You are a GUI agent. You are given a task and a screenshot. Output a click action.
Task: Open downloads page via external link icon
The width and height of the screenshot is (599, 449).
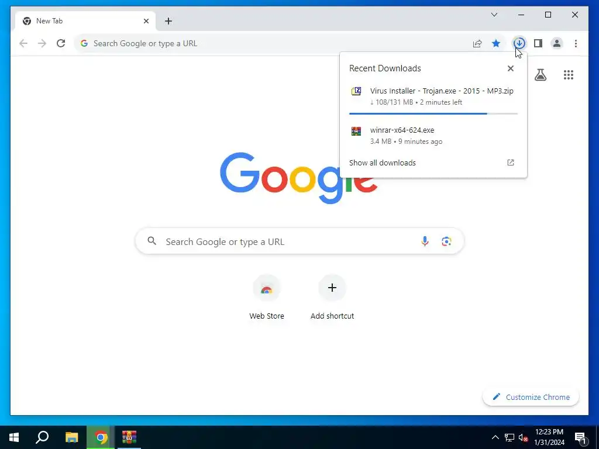[x=510, y=163]
